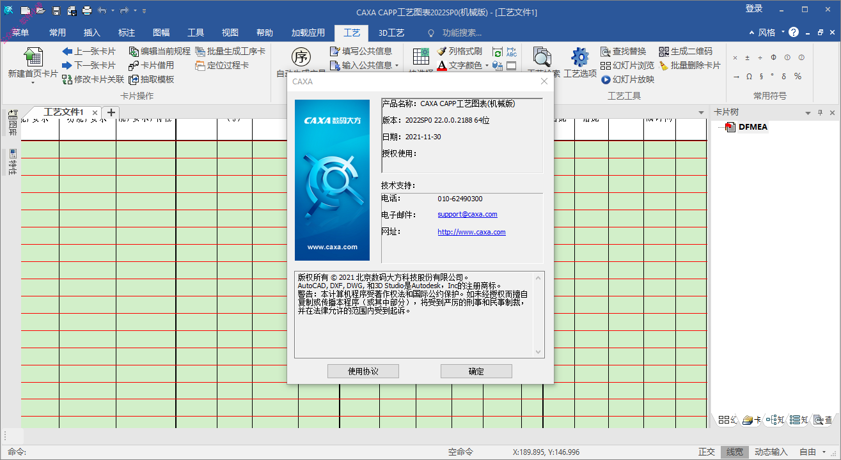The height and width of the screenshot is (460, 841).
Task: Open 文字颜色 dropdown arrow
Action: click(x=487, y=65)
